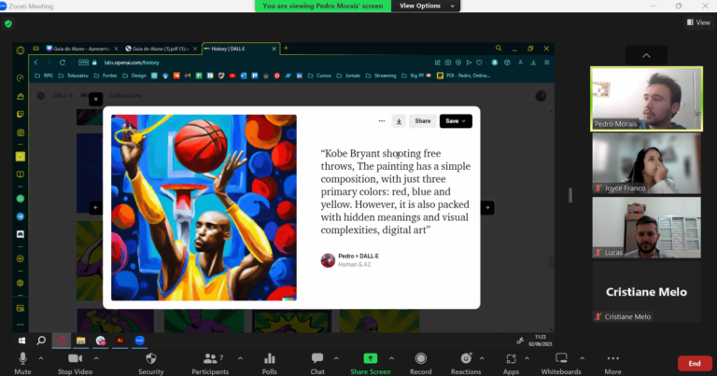Download the DALL-E image
Image resolution: width=717 pixels, height=376 pixels.
pyautogui.click(x=399, y=121)
